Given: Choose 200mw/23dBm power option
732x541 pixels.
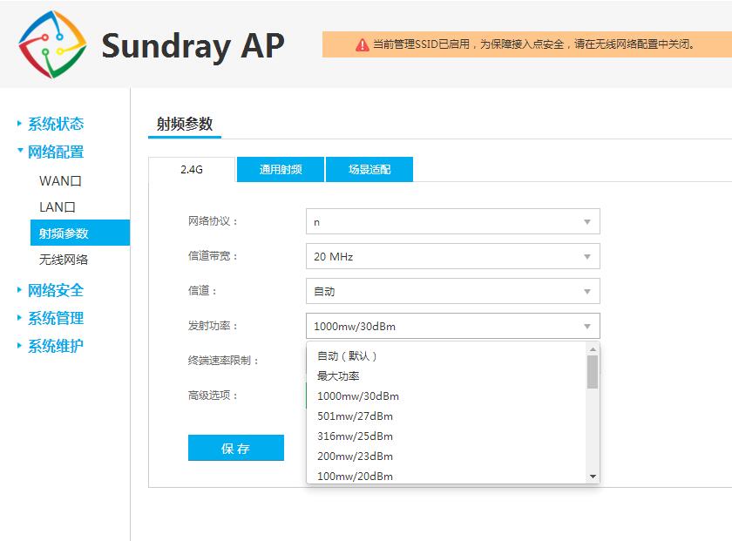Looking at the screenshot, I should (x=446, y=456).
